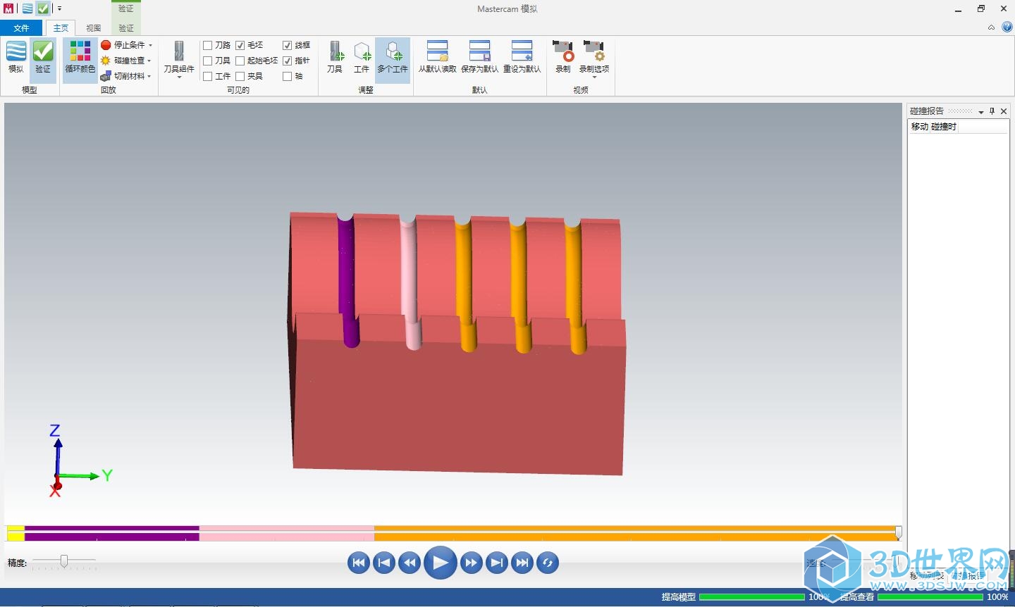Open quick access toolbar customize dropdown
Image resolution: width=1015 pixels, height=607 pixels.
coord(59,9)
